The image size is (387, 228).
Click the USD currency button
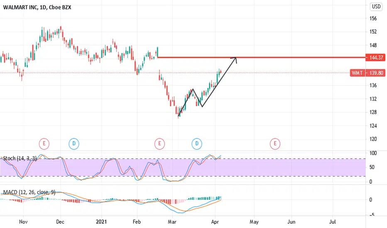pos(376,6)
